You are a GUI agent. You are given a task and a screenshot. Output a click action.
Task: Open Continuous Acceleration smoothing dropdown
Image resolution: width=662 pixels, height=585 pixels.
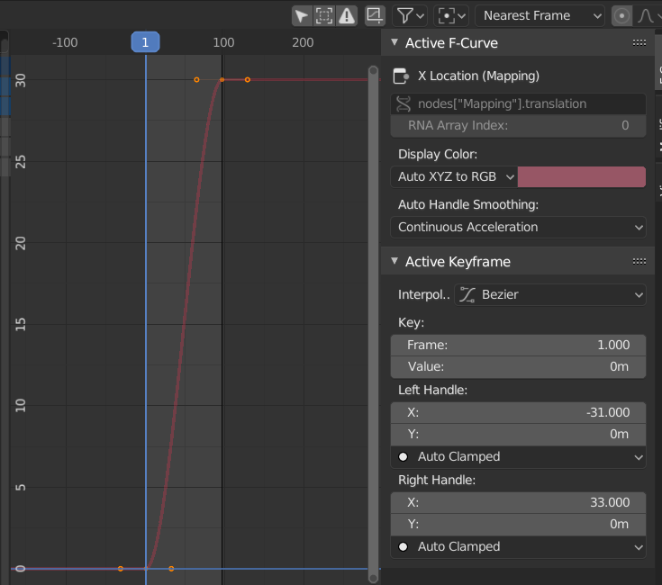click(x=519, y=227)
